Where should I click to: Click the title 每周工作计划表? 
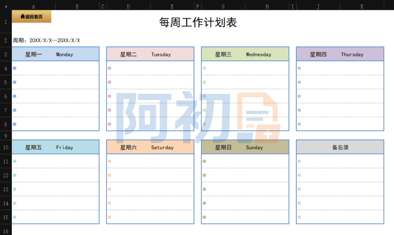[198, 22]
